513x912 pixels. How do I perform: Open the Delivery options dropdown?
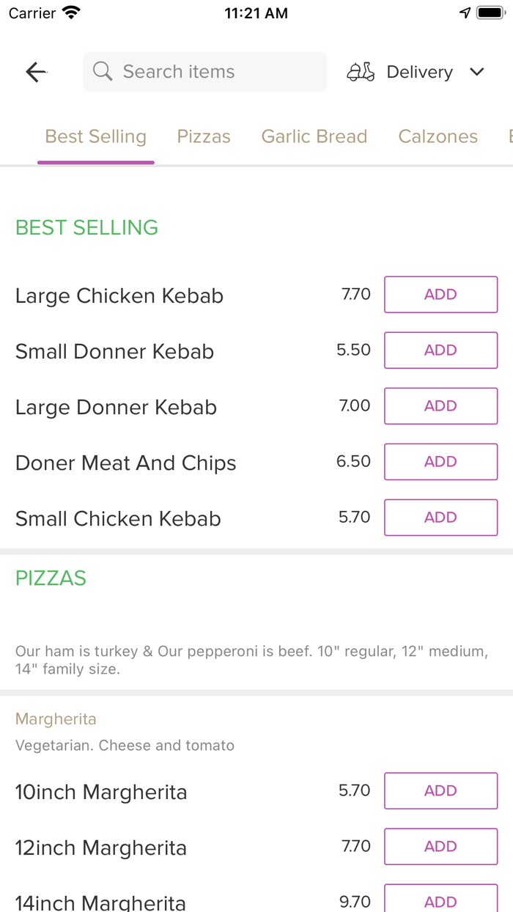click(x=419, y=71)
